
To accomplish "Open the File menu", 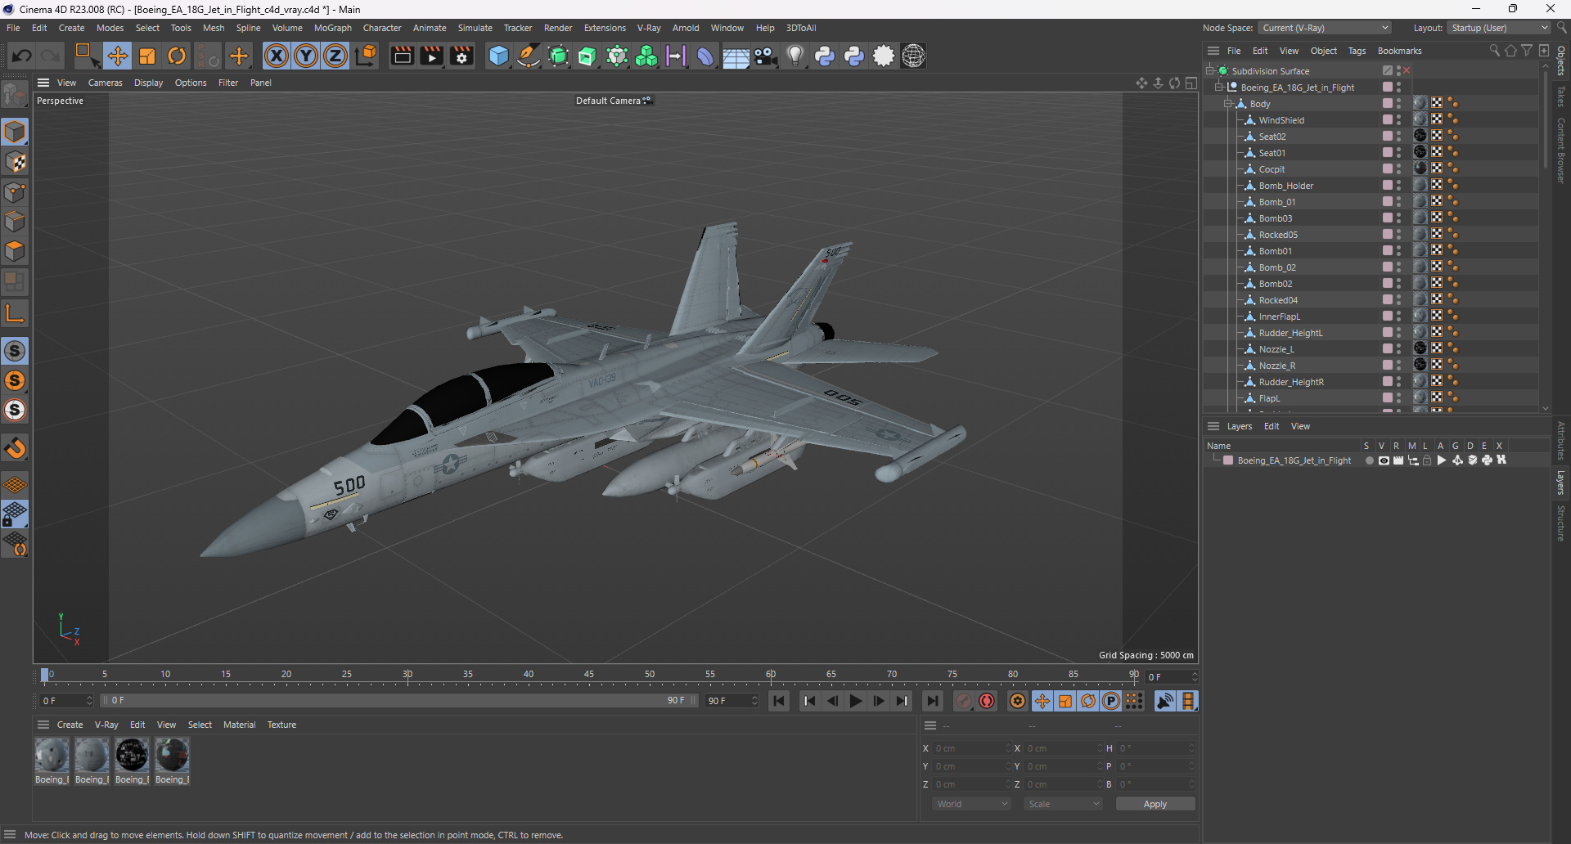I will [13, 28].
